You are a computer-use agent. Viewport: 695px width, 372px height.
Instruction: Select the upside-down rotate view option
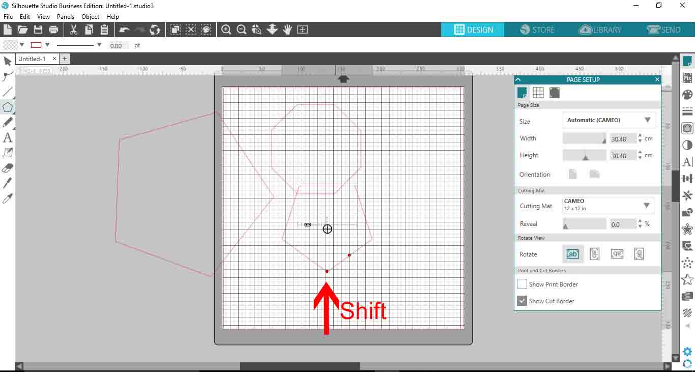click(617, 254)
